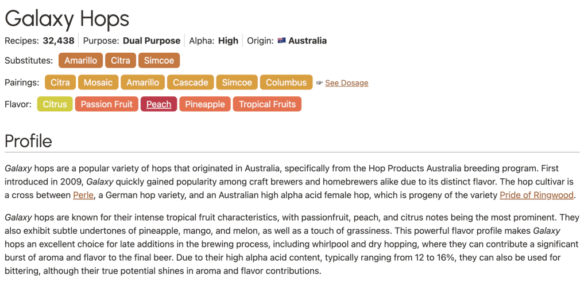Follow the See Dosage link
Screen dimensions: 588x282
(346, 83)
